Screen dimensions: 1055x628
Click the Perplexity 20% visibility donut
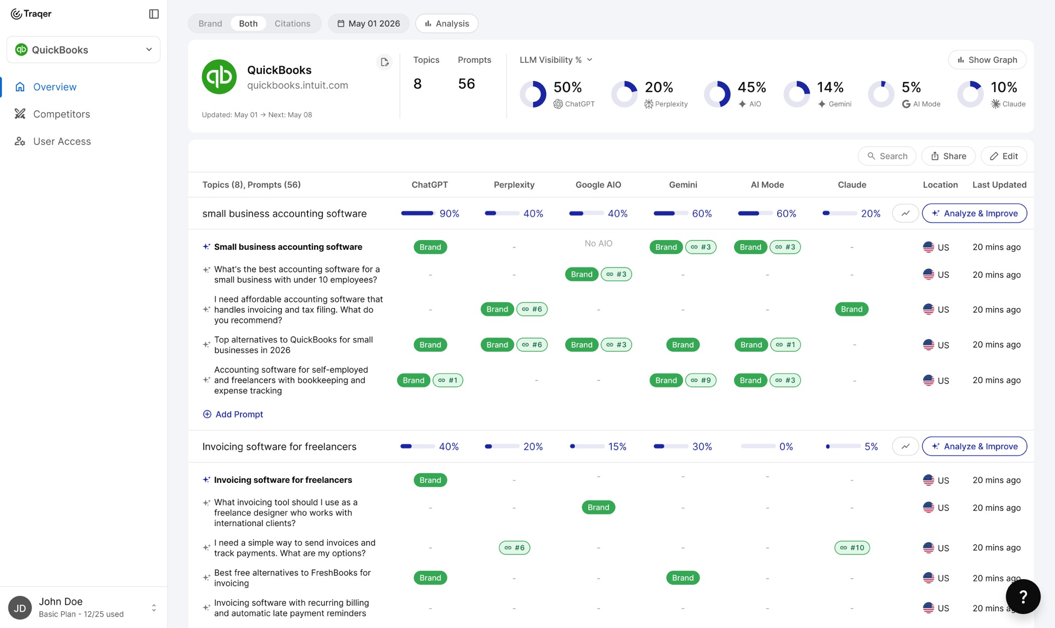(x=624, y=94)
